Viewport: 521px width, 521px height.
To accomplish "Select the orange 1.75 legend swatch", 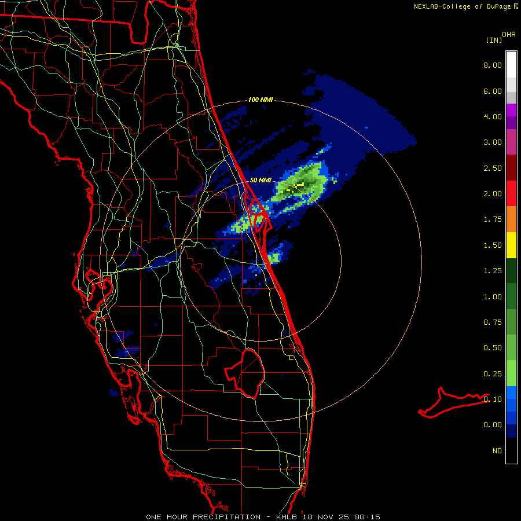I will [x=511, y=219].
